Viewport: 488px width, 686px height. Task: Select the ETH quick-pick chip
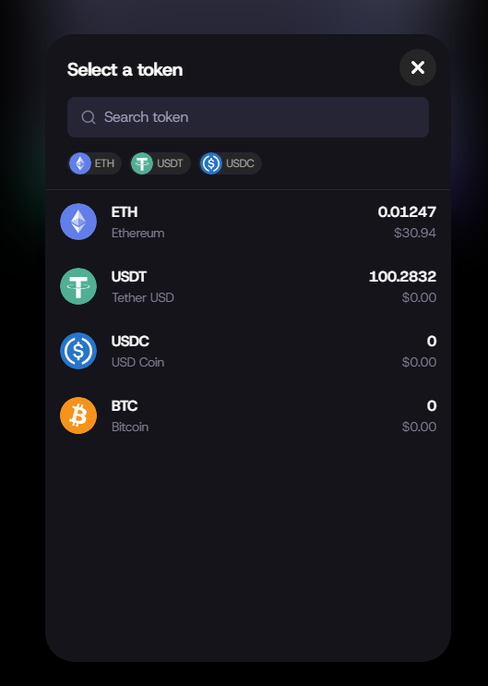click(94, 163)
